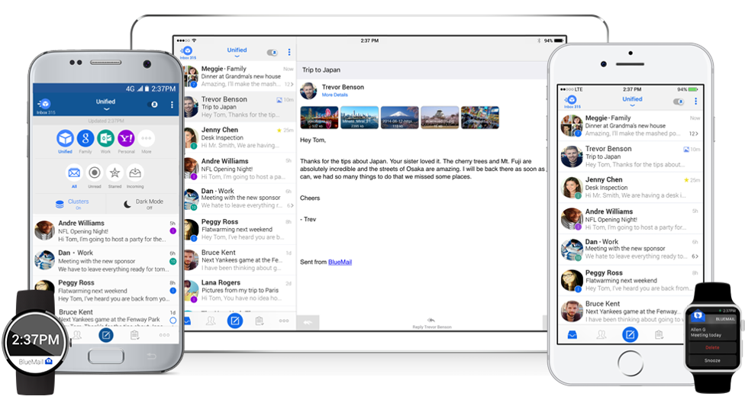
Task: Open tasks clipboard icon on iPhone
Action: click(x=659, y=335)
